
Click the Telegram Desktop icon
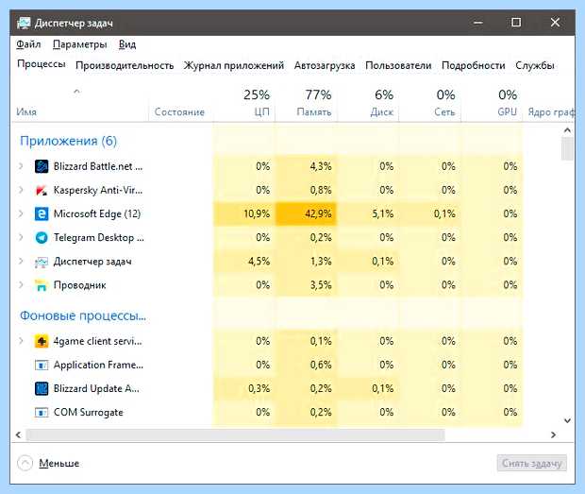42,237
